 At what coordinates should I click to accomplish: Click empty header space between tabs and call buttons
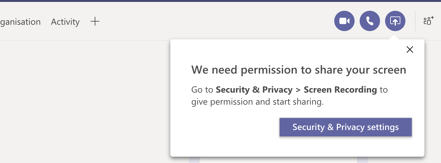(x=216, y=22)
